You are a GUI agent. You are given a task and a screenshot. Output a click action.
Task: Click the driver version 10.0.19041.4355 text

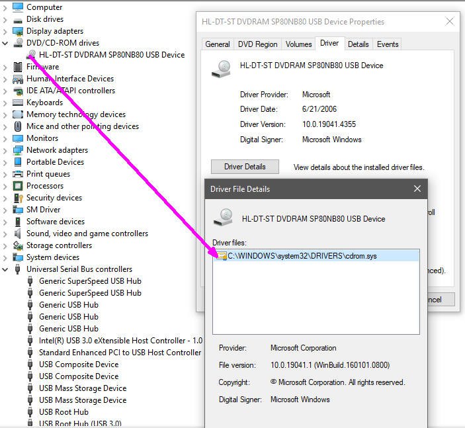click(329, 124)
